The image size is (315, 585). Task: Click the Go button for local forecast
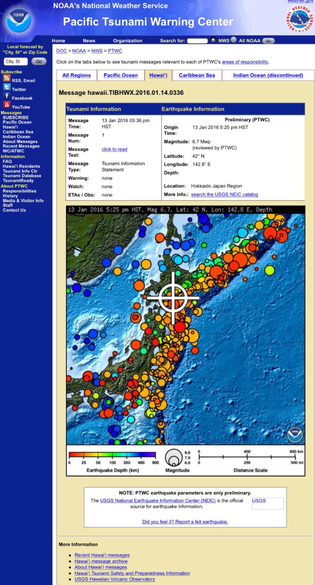point(39,61)
